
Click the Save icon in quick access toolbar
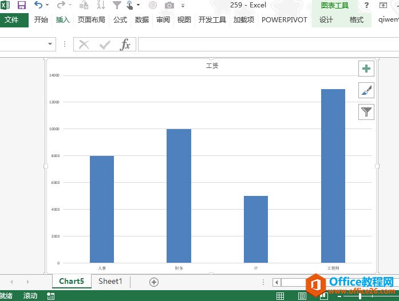click(x=22, y=5)
